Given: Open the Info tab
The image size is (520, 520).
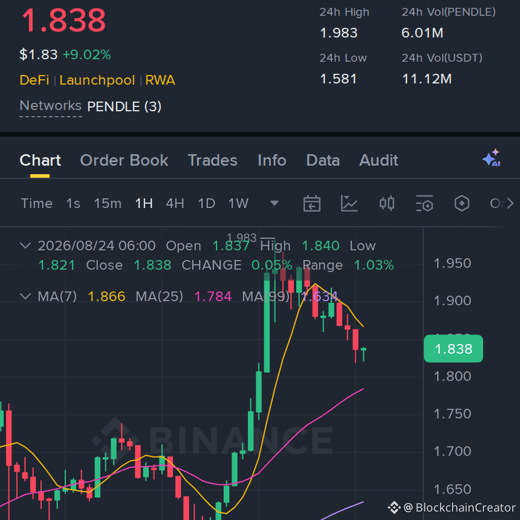Looking at the screenshot, I should (x=272, y=160).
